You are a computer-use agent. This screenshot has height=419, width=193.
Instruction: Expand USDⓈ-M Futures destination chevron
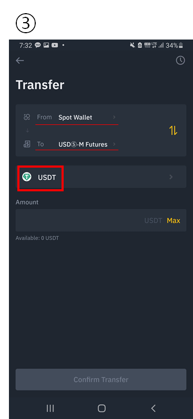point(114,144)
